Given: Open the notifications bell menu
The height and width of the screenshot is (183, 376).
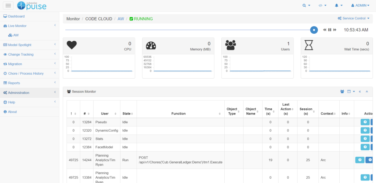Looking at the screenshot, I should (339, 5).
